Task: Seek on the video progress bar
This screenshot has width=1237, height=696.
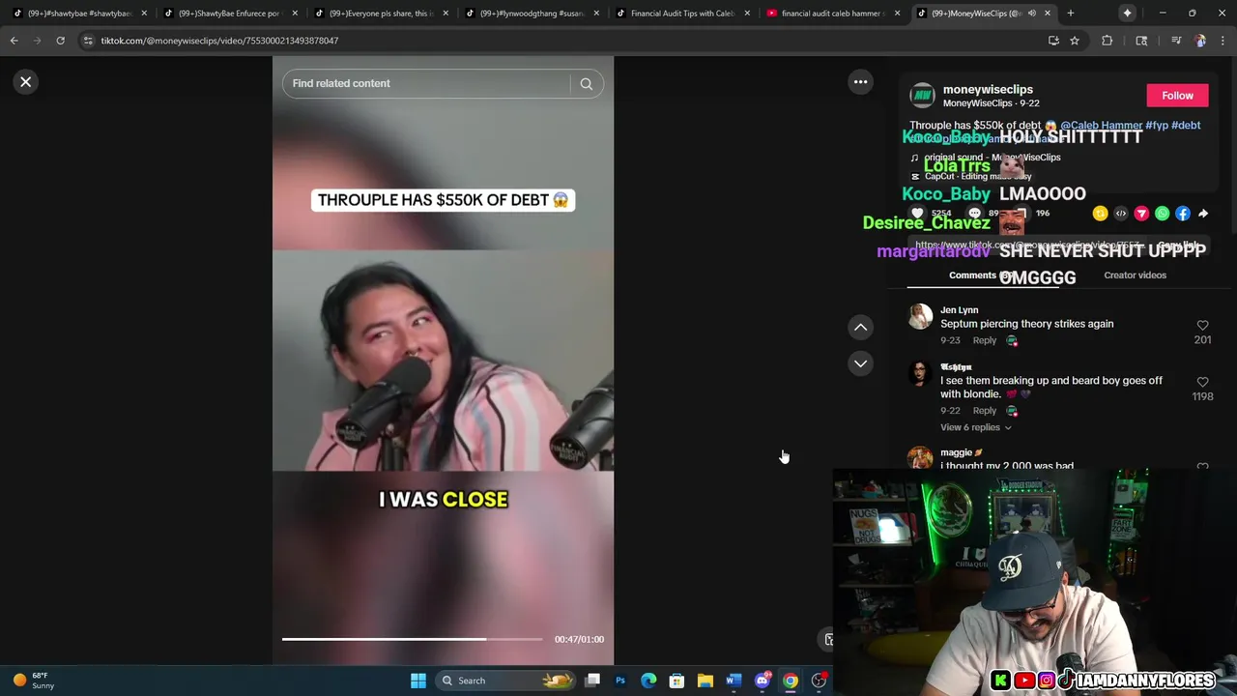Action: pos(413,639)
